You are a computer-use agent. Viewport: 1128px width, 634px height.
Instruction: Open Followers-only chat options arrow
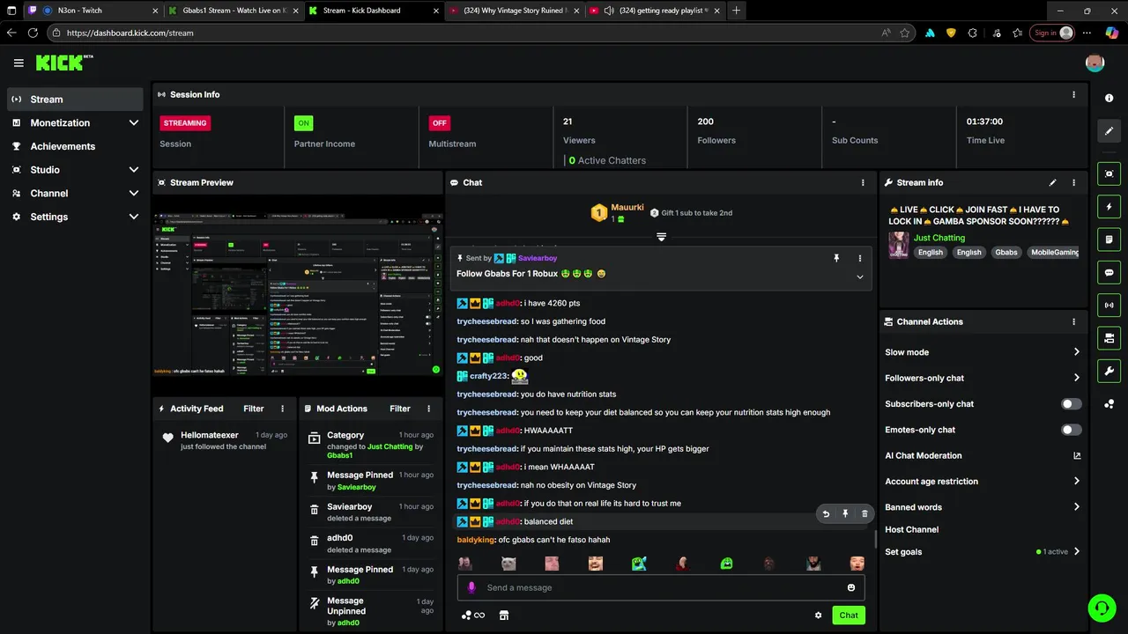coord(1076,378)
